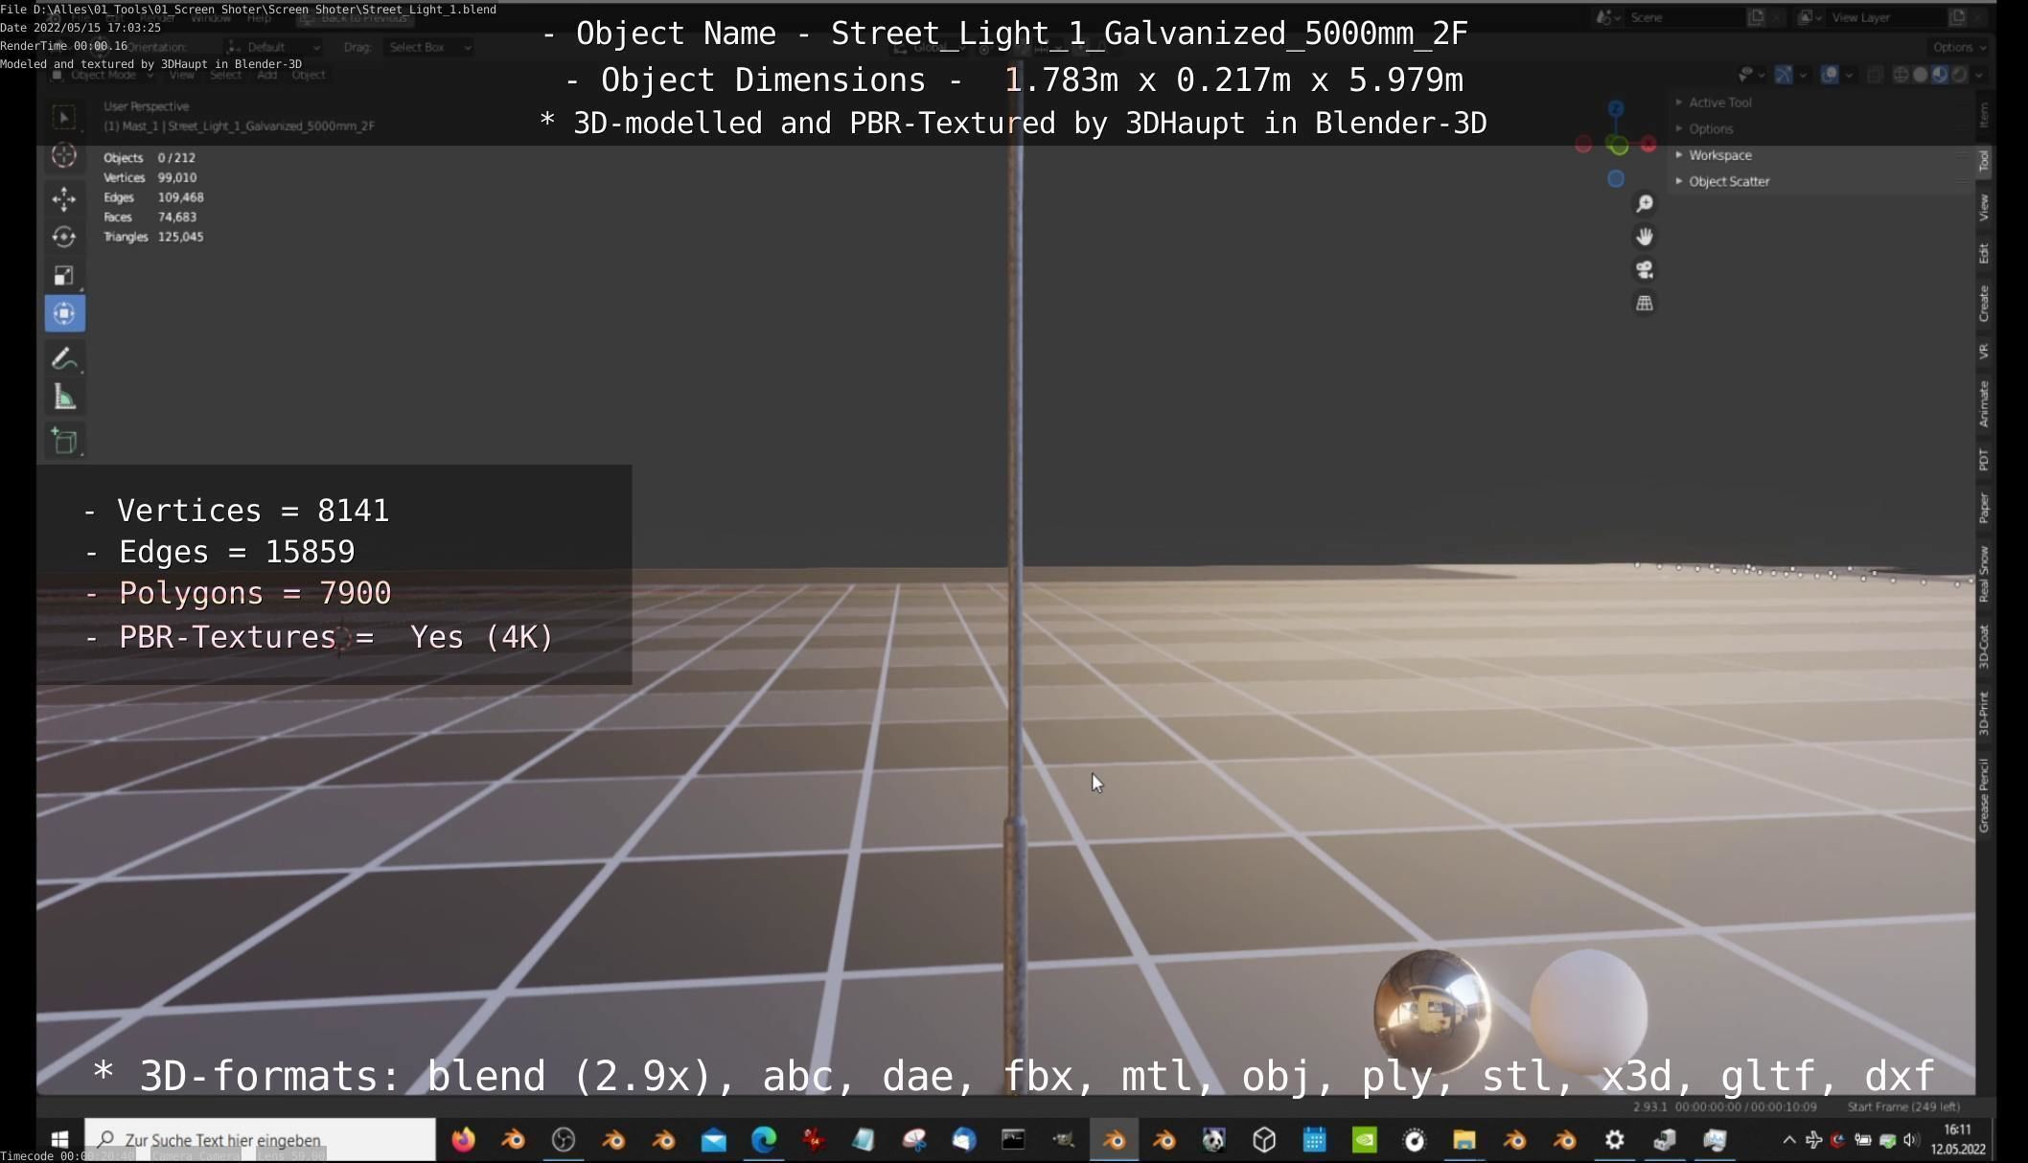Select the Move tool

tap(64, 198)
